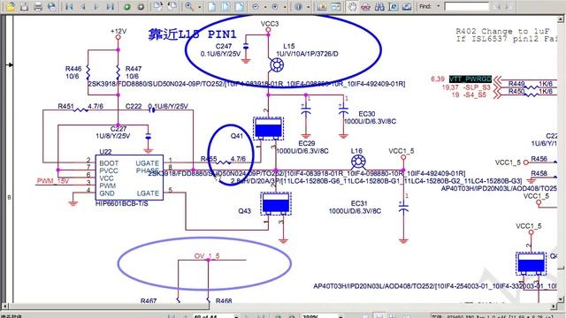Click the vertical scrollbar up arrow
The width and height of the screenshot is (566, 318).
click(x=561, y=19)
